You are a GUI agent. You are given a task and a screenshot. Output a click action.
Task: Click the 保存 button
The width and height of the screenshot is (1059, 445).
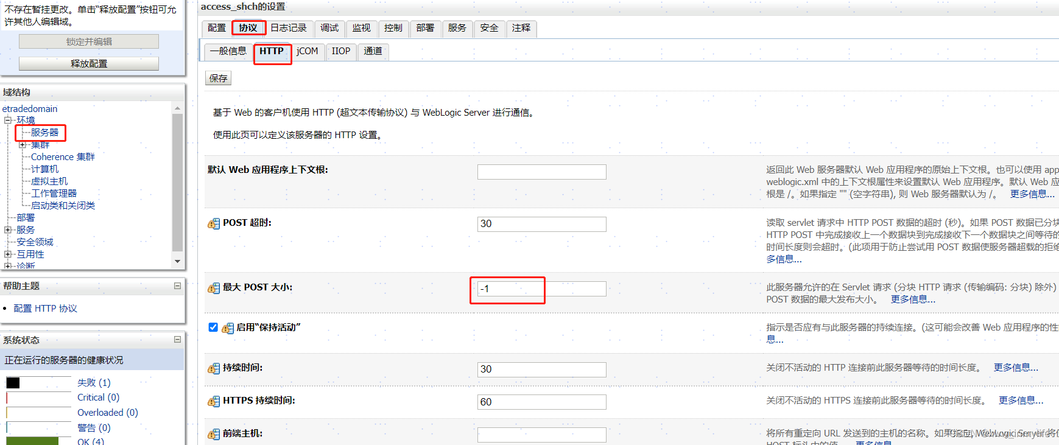tap(219, 78)
